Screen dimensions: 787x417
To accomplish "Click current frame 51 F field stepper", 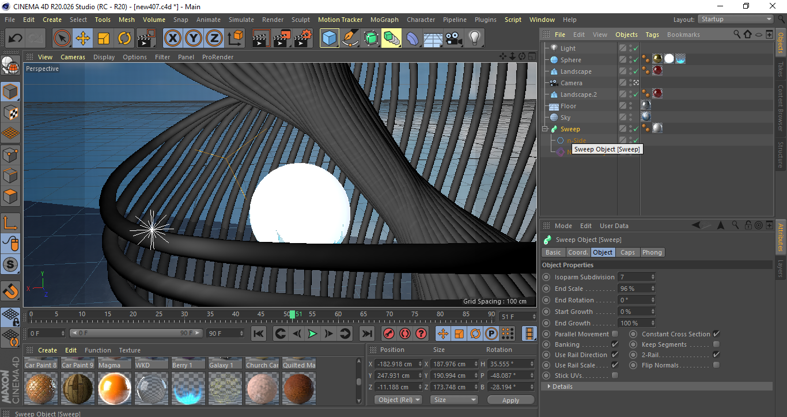I will tap(534, 317).
